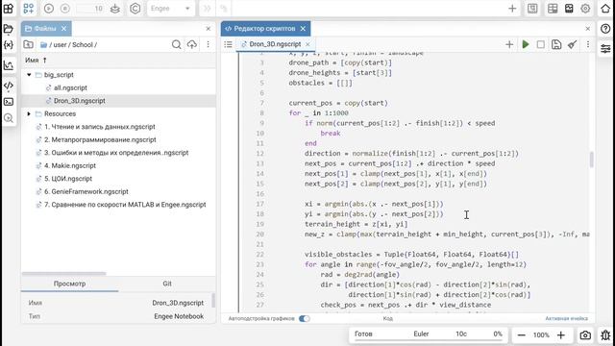
Task: Select the Редактор скриптов tab
Action: point(265,29)
